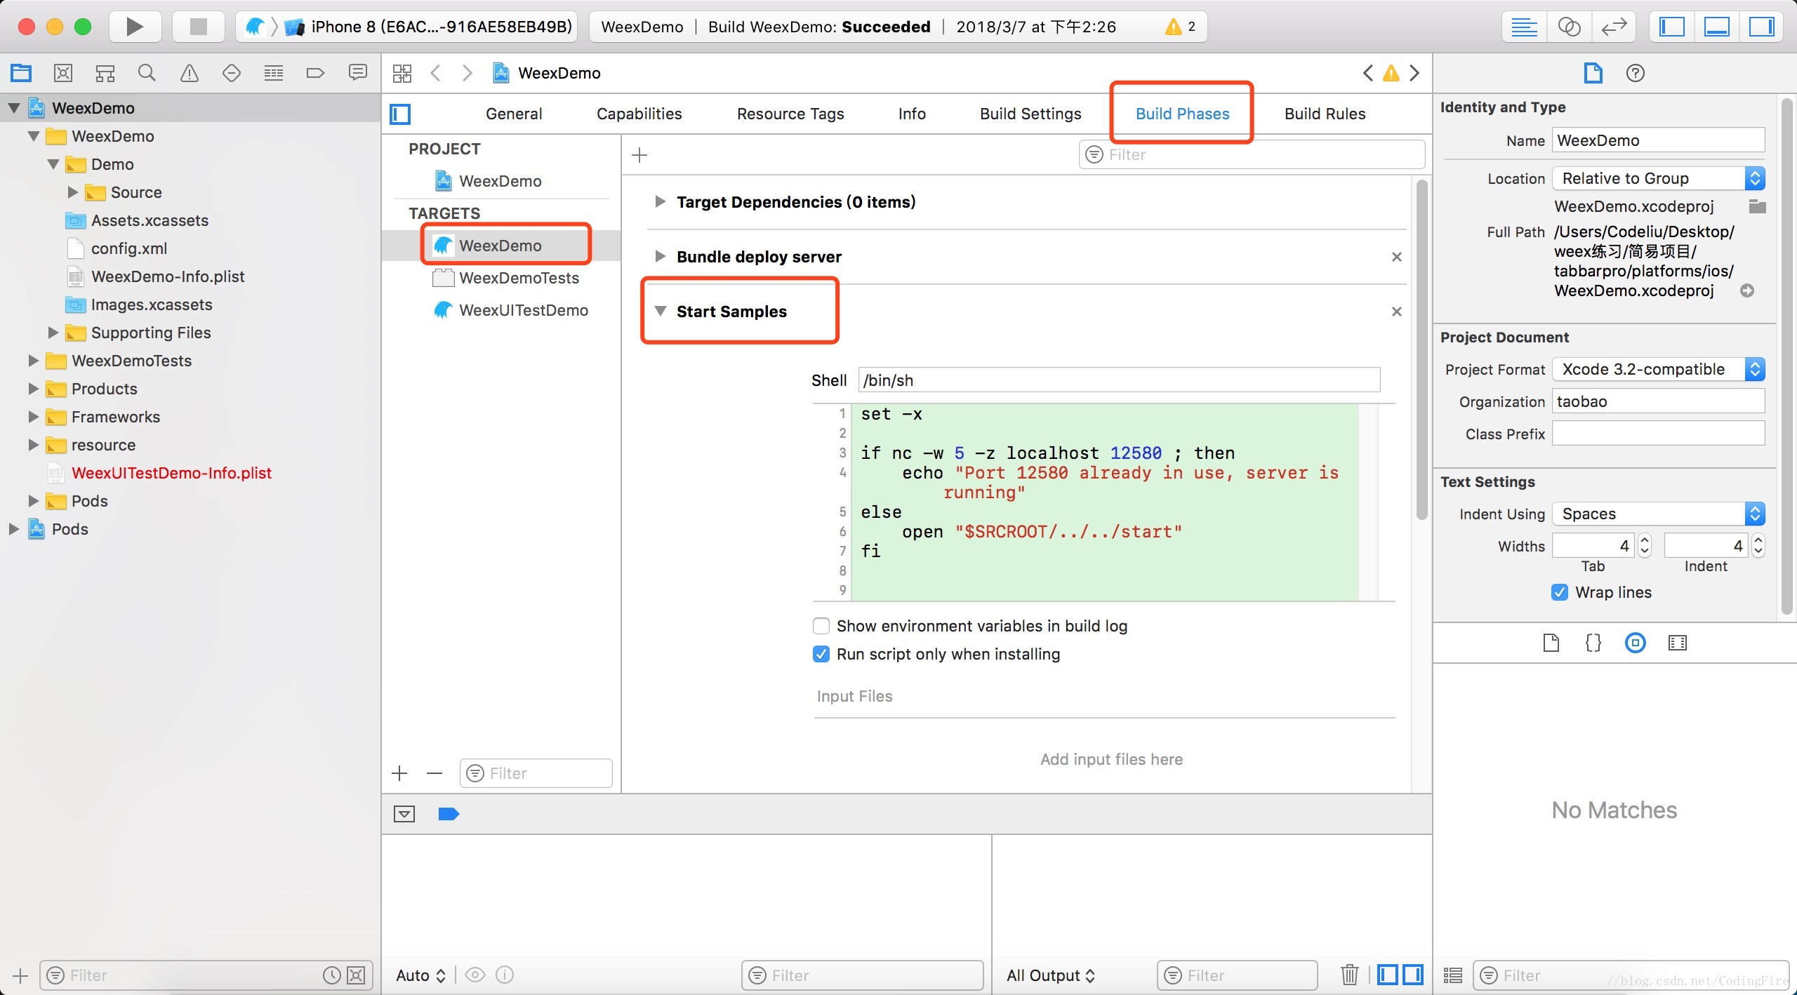Expand the Supporting Files folder
Screen dimensions: 1797x995
53,333
